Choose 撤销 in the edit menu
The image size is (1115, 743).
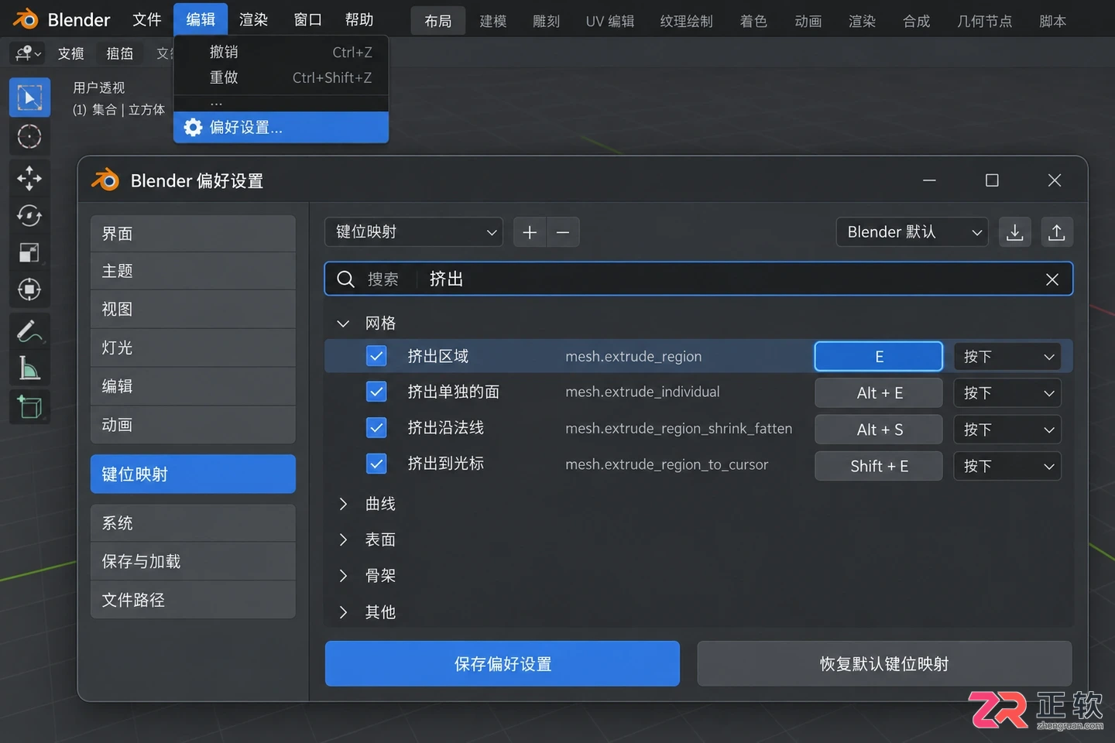click(281, 52)
